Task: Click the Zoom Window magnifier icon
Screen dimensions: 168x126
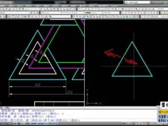Action: 47,9
